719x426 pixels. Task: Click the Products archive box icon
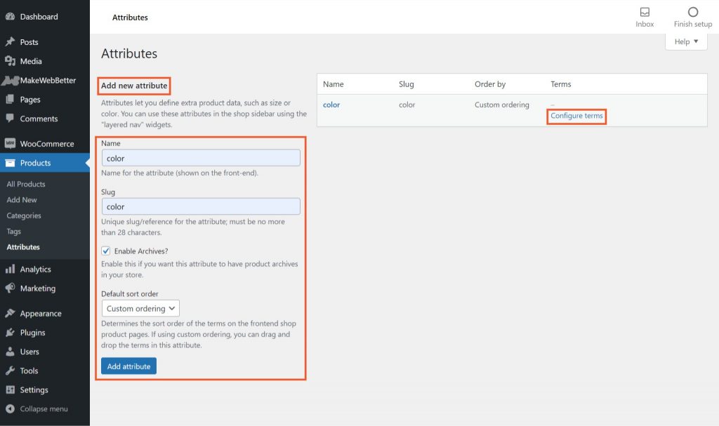click(x=10, y=163)
